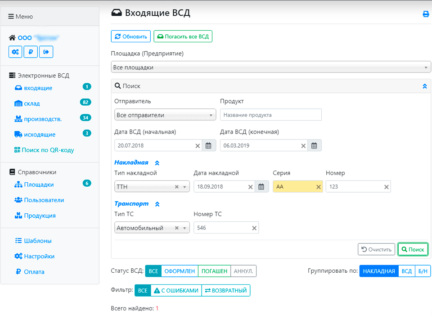
Task: Open the Все отправители dropdown
Action: (165, 115)
